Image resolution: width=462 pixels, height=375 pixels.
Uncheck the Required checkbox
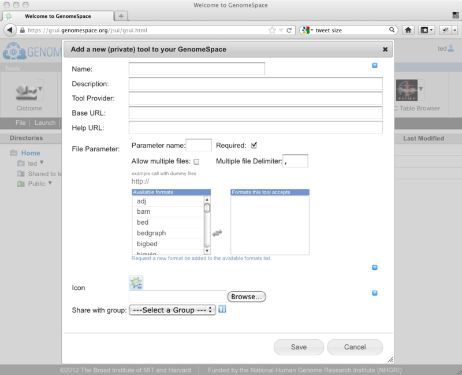[254, 146]
